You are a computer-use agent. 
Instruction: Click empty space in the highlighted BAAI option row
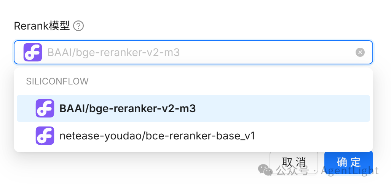(282, 108)
